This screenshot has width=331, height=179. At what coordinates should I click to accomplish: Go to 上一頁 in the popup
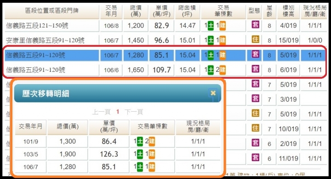point(102,112)
